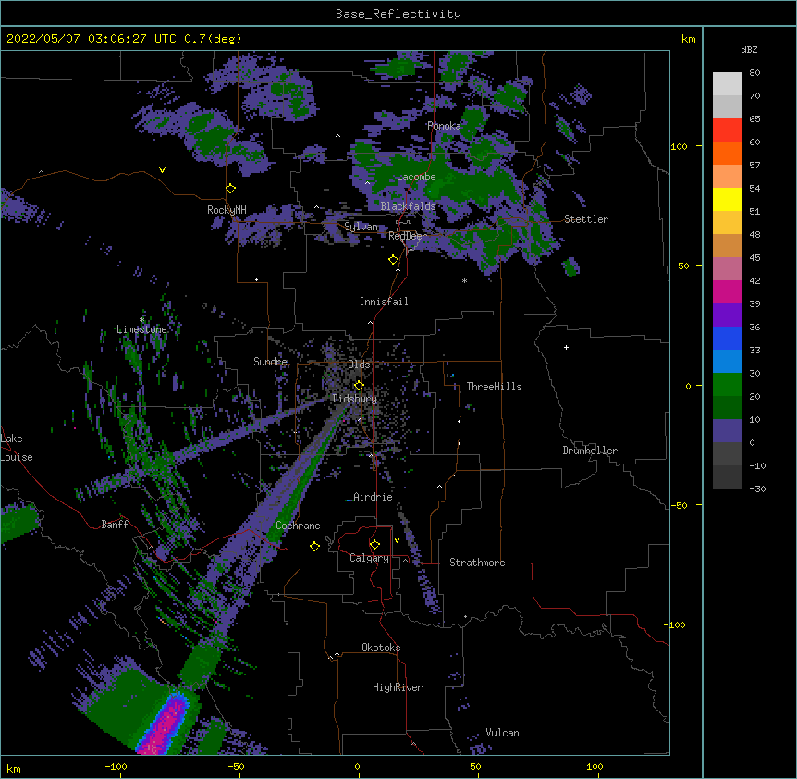Image resolution: width=797 pixels, height=779 pixels.
Task: Click the -100 tick on the bottom axis
Action: tap(116, 767)
